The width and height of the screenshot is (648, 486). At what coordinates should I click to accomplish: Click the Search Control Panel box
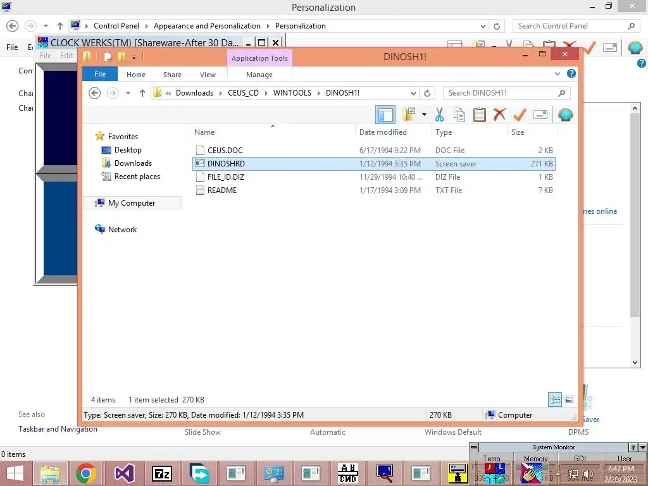[x=576, y=26]
